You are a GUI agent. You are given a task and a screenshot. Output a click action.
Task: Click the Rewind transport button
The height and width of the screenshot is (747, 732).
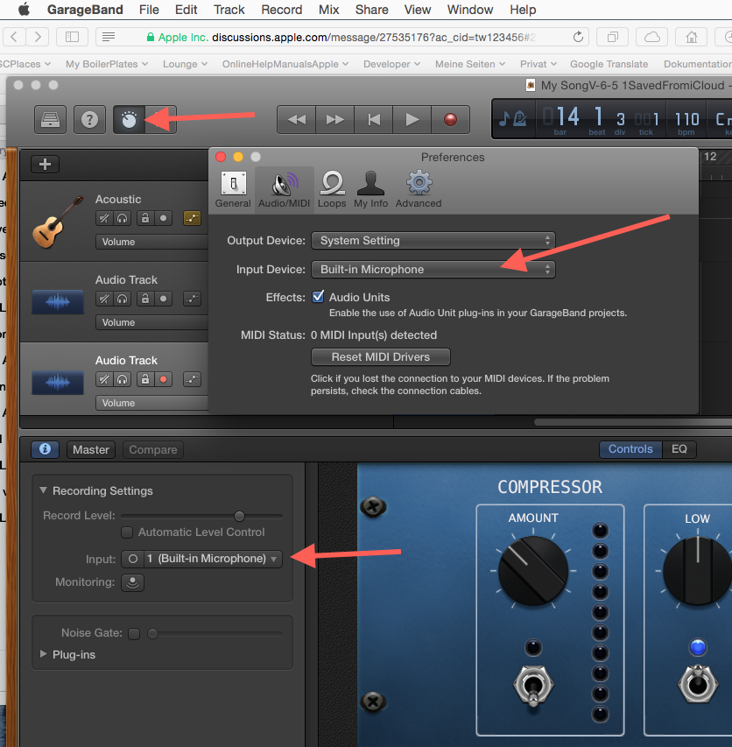297,120
